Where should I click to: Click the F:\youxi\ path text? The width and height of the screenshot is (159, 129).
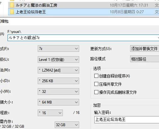(x=14, y=32)
